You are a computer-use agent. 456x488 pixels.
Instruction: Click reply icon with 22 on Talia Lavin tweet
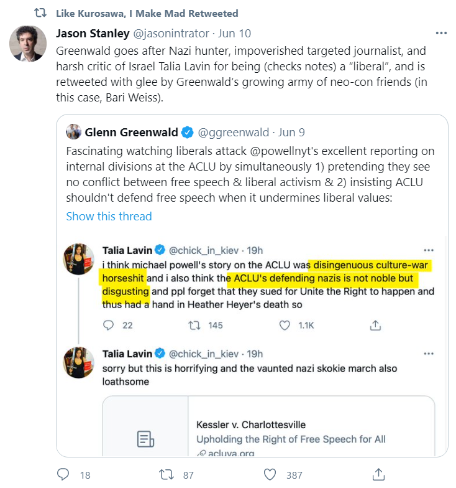coord(108,325)
